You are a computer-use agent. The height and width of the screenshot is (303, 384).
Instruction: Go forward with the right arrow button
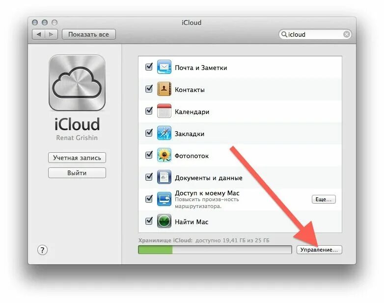pos(51,34)
